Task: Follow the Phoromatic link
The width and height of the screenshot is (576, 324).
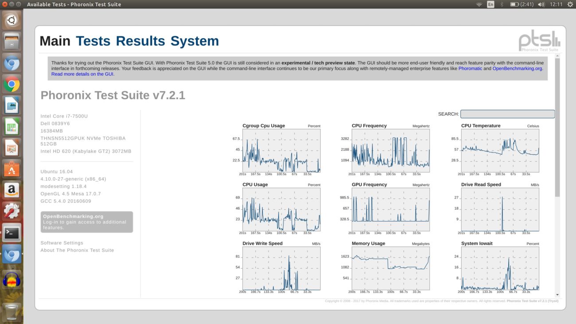Action: point(470,69)
